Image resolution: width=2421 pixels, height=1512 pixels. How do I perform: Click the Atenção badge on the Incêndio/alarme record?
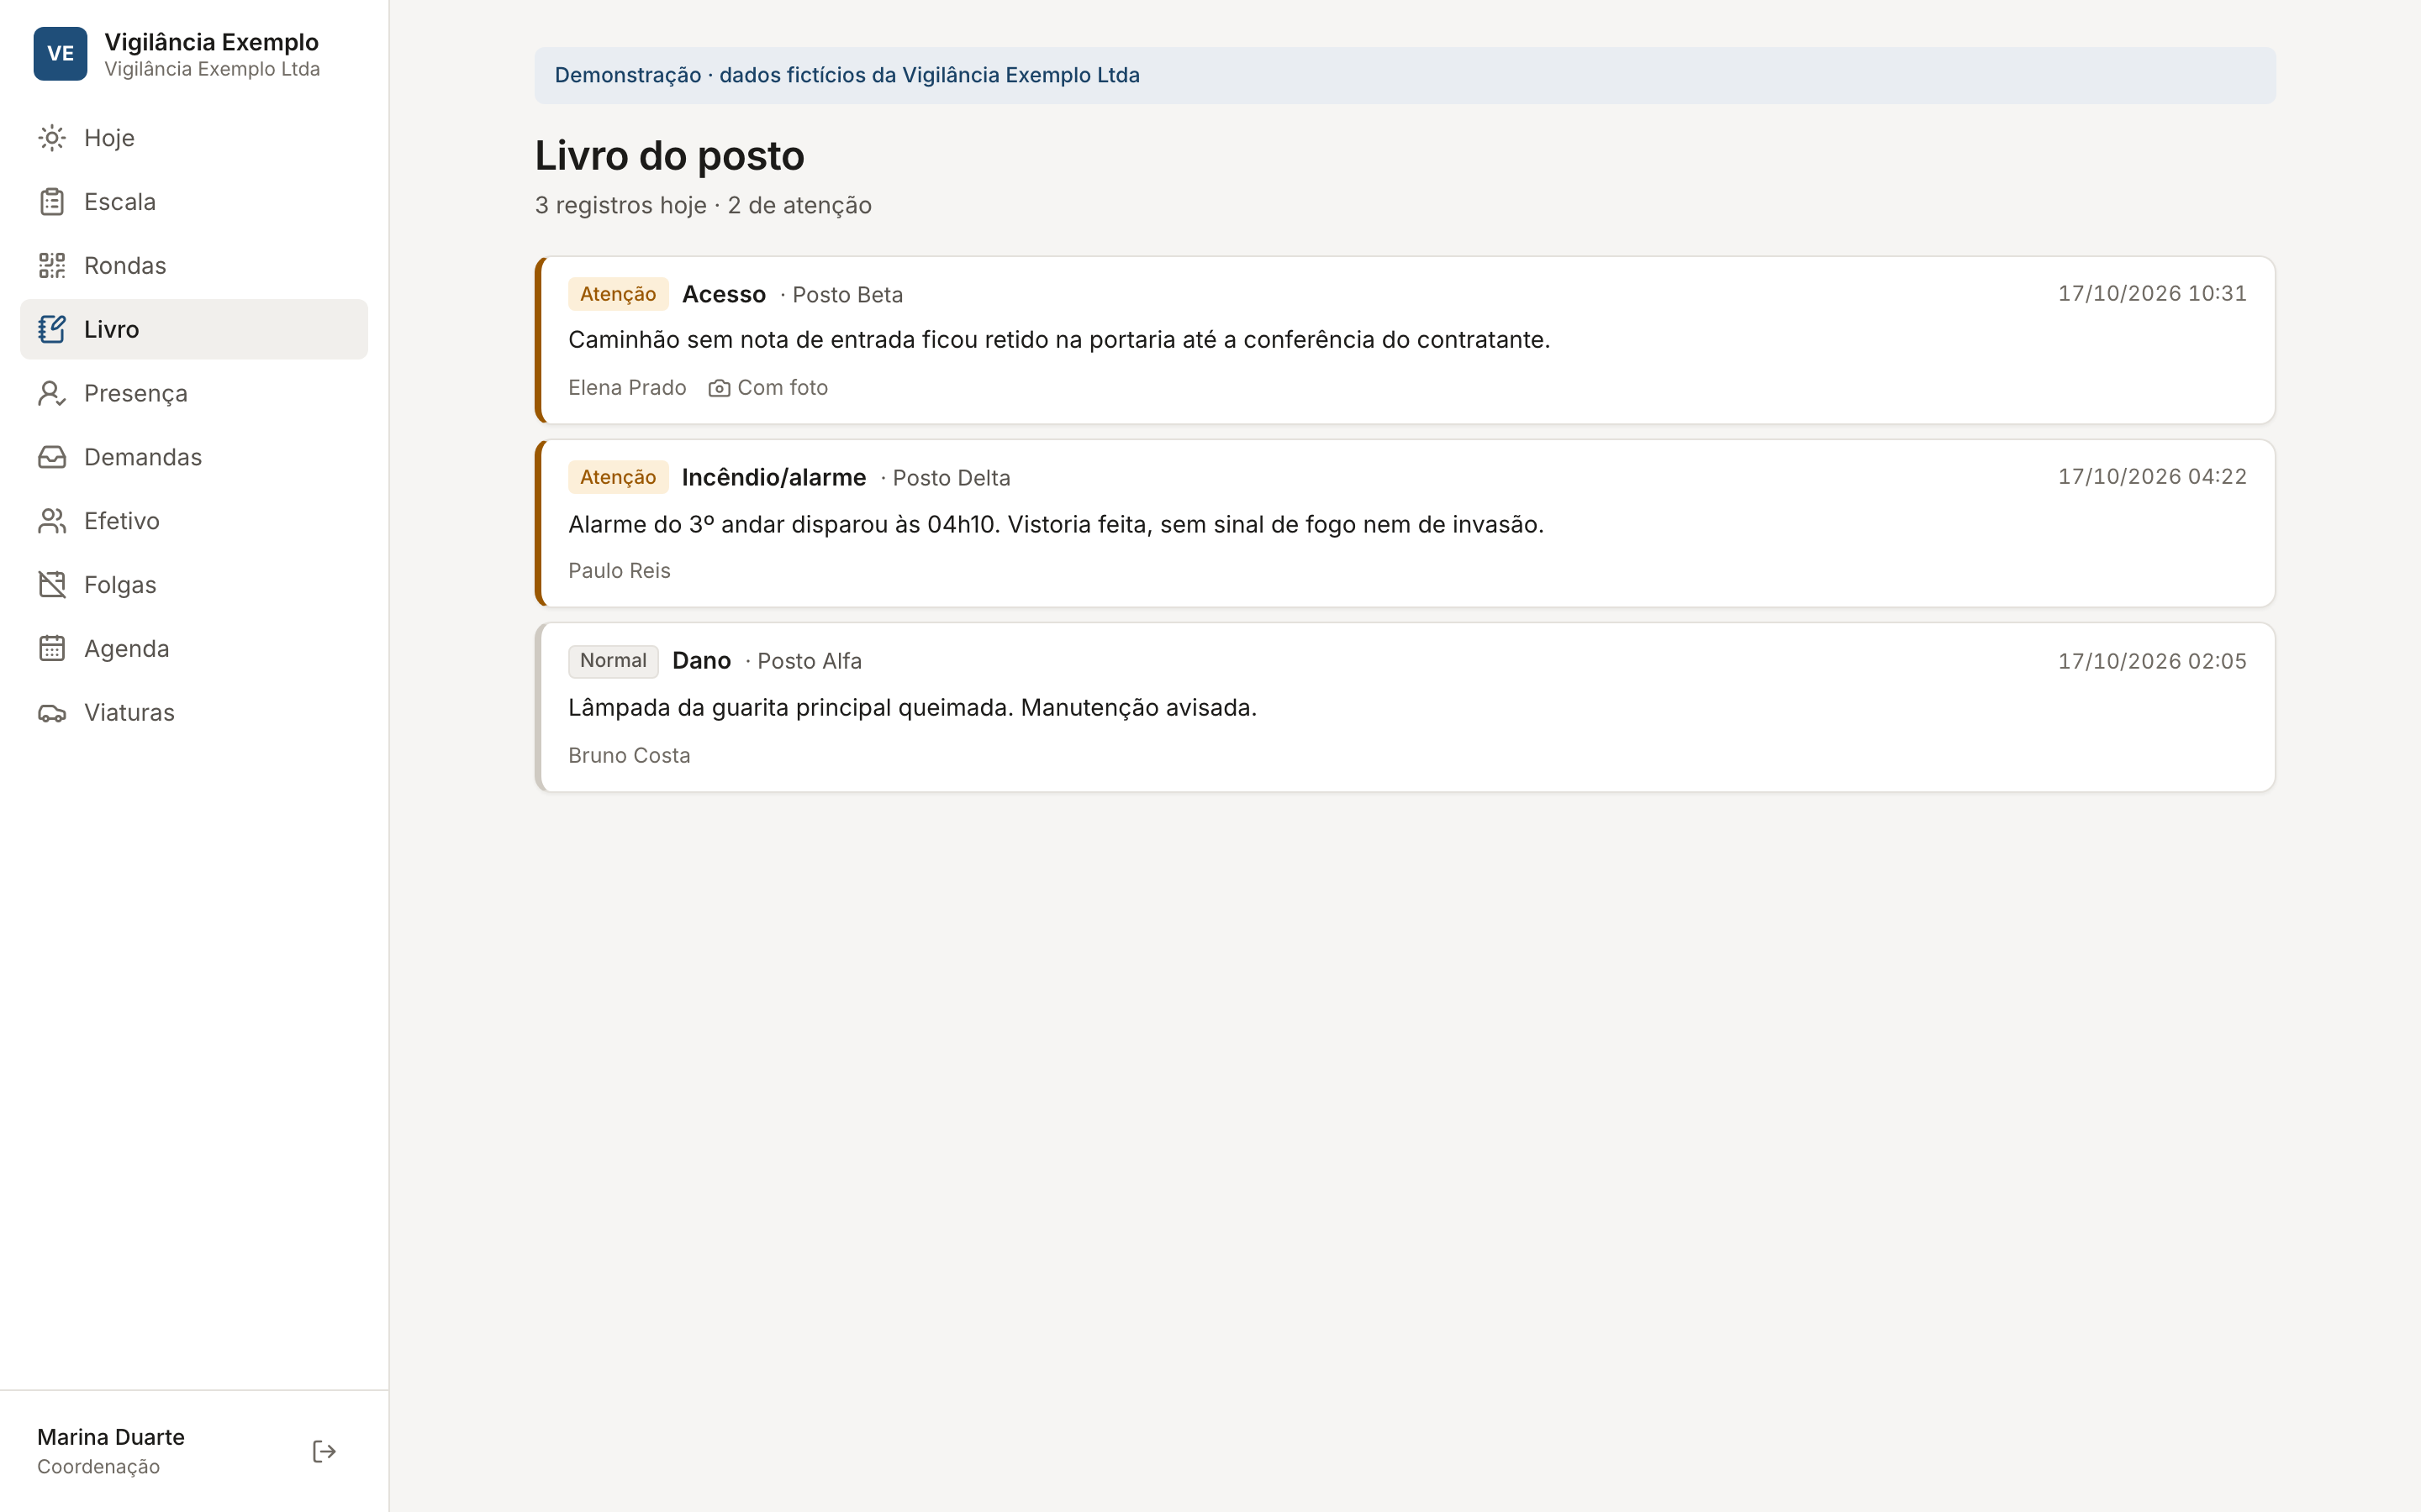click(618, 477)
